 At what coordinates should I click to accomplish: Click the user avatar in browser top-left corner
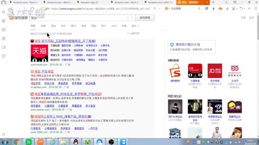click(x=3, y=3)
